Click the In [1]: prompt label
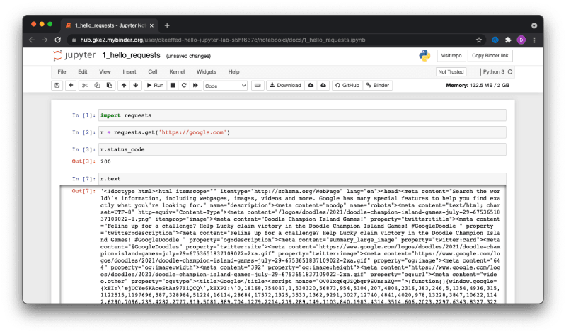 (x=83, y=115)
